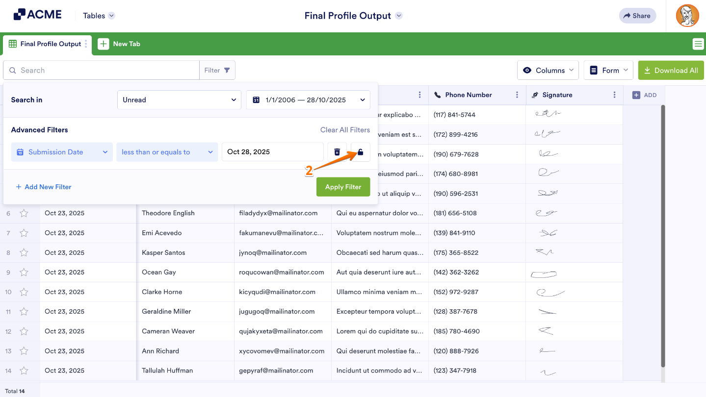
Task: Open the date range 1/1/2006 — 28/10/2025 dropdown
Action: tap(308, 100)
